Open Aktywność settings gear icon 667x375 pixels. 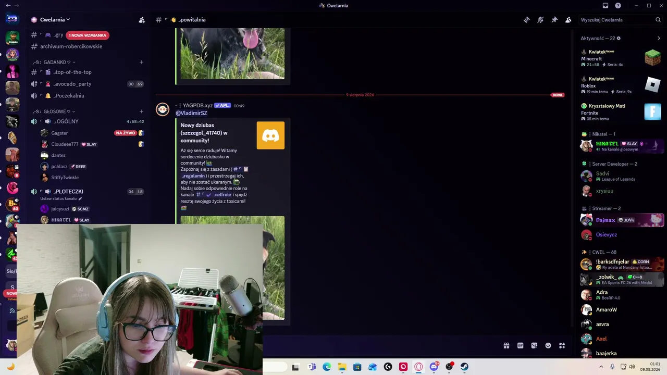pos(619,38)
